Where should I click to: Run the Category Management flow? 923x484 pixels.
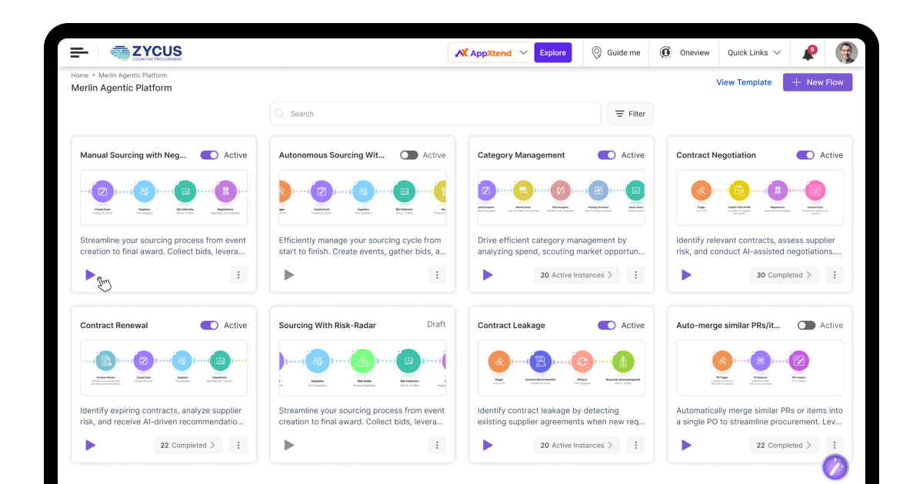point(488,275)
